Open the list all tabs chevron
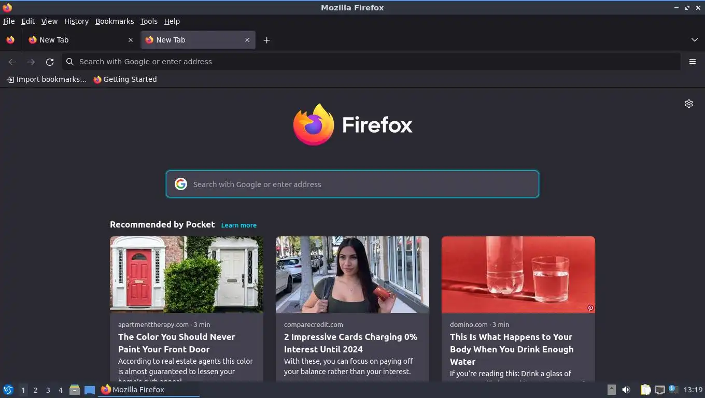 (x=695, y=40)
